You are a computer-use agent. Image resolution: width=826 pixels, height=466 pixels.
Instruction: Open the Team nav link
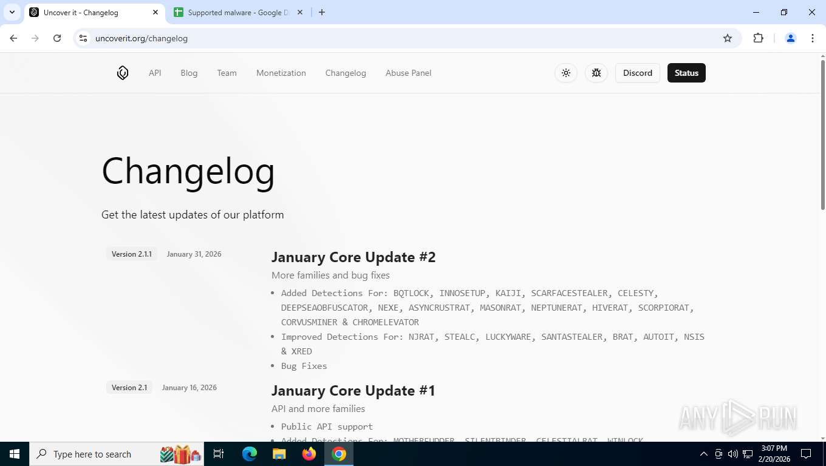[x=227, y=73]
